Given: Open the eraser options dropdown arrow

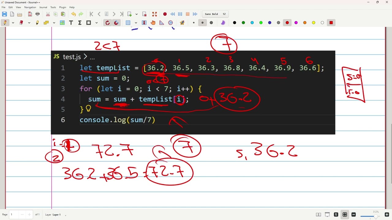Looking at the screenshot, I should coord(29,23).
